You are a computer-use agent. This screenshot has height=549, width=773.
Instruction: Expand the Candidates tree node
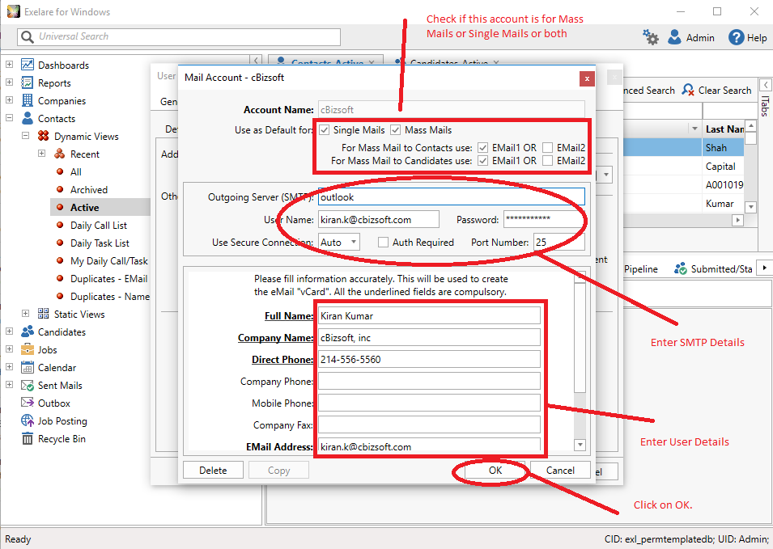tap(10, 331)
